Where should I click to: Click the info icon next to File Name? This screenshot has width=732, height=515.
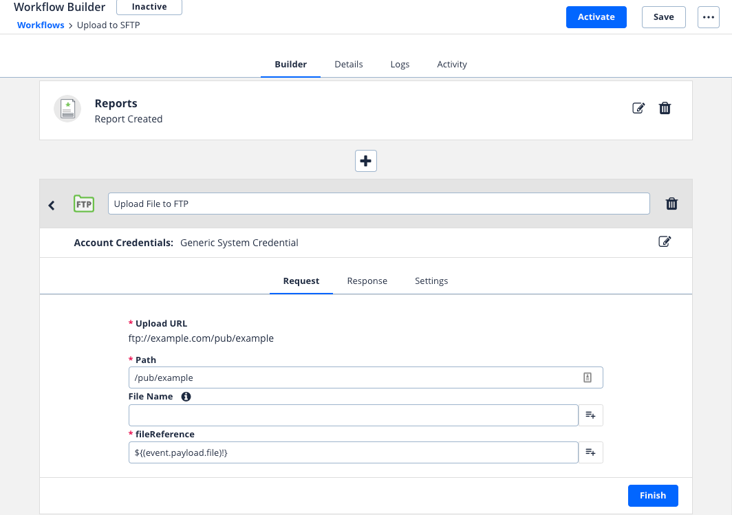(185, 396)
